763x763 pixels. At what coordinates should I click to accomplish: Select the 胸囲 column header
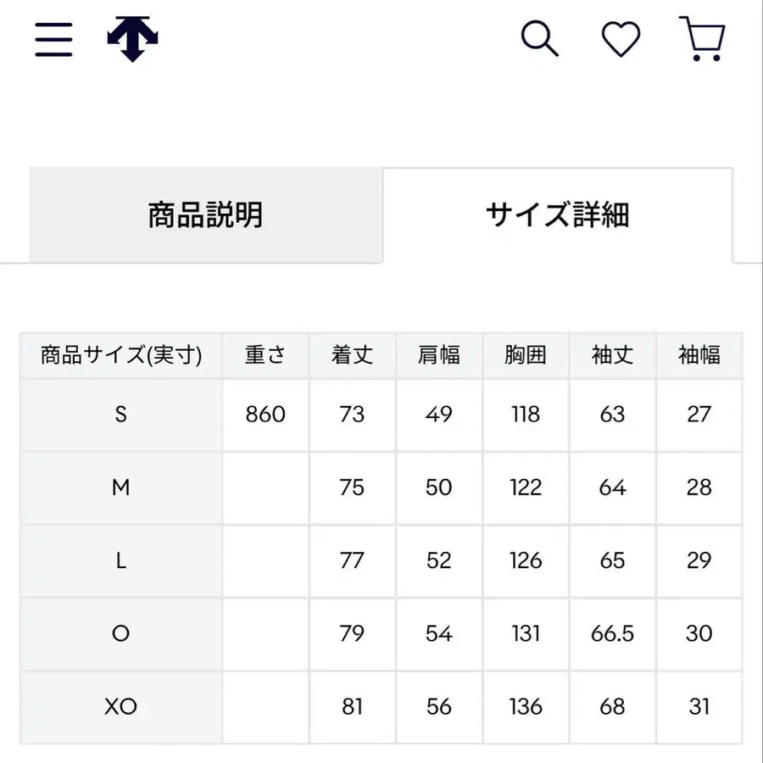click(x=526, y=354)
